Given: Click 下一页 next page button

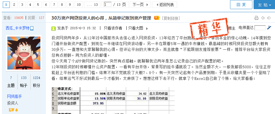Looking at the screenshot, I should (140, 5).
